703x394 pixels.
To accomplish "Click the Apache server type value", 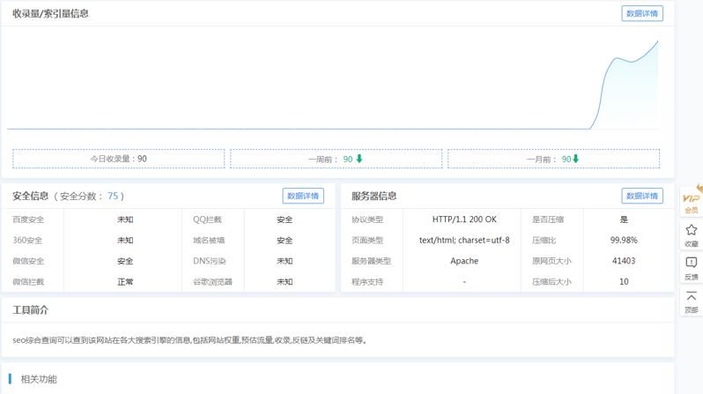I will point(464,261).
